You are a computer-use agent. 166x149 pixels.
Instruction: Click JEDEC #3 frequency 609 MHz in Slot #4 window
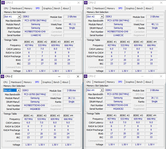tap(138, 119)
